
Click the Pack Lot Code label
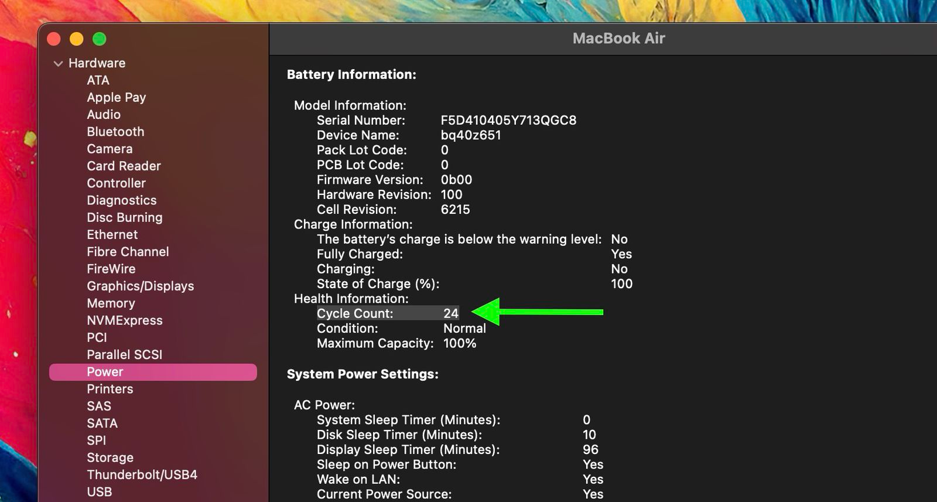[362, 150]
